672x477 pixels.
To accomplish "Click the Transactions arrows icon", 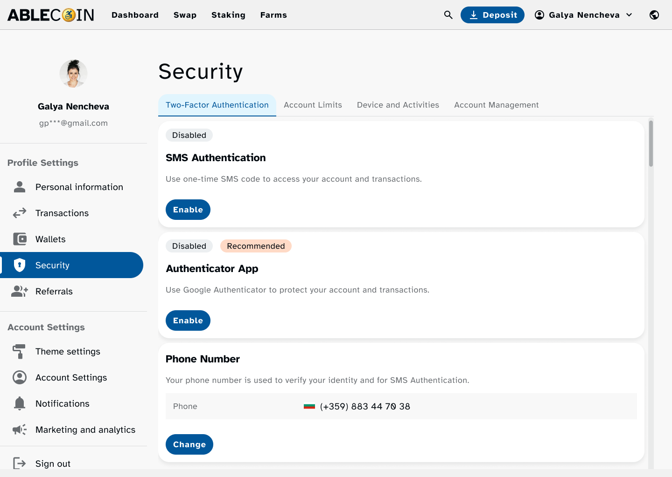I will tap(20, 213).
